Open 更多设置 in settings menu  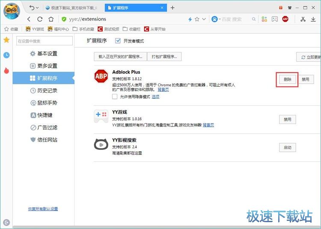pyautogui.click(x=44, y=66)
